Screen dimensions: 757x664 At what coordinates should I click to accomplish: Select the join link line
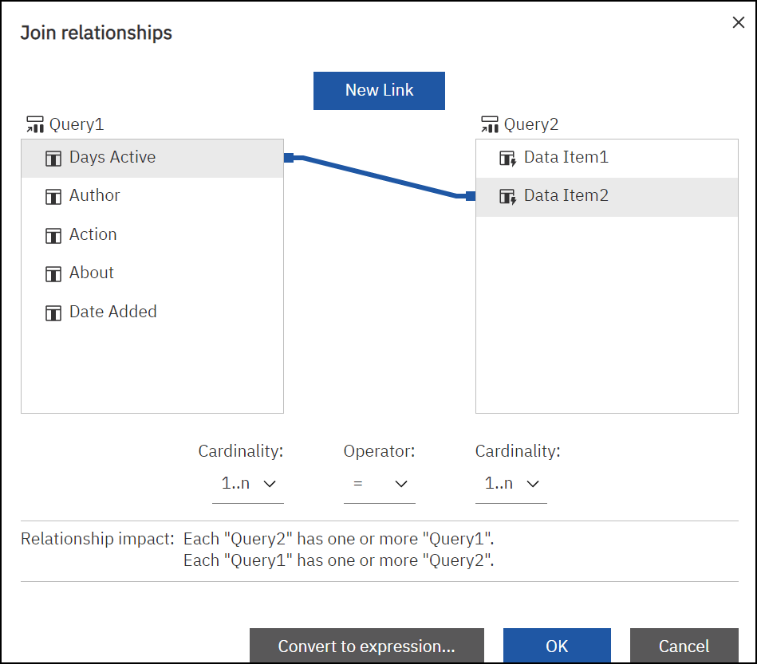(x=380, y=176)
